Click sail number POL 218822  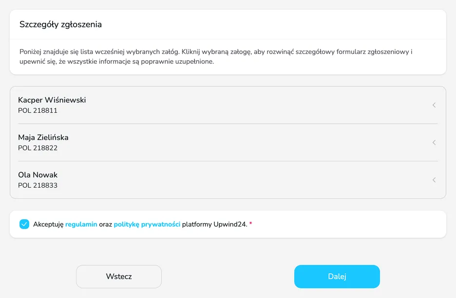coord(38,148)
